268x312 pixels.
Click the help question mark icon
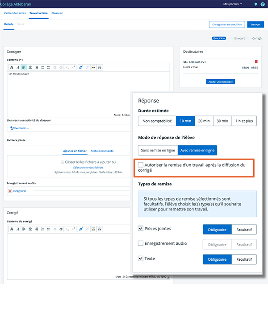tap(262, 4)
